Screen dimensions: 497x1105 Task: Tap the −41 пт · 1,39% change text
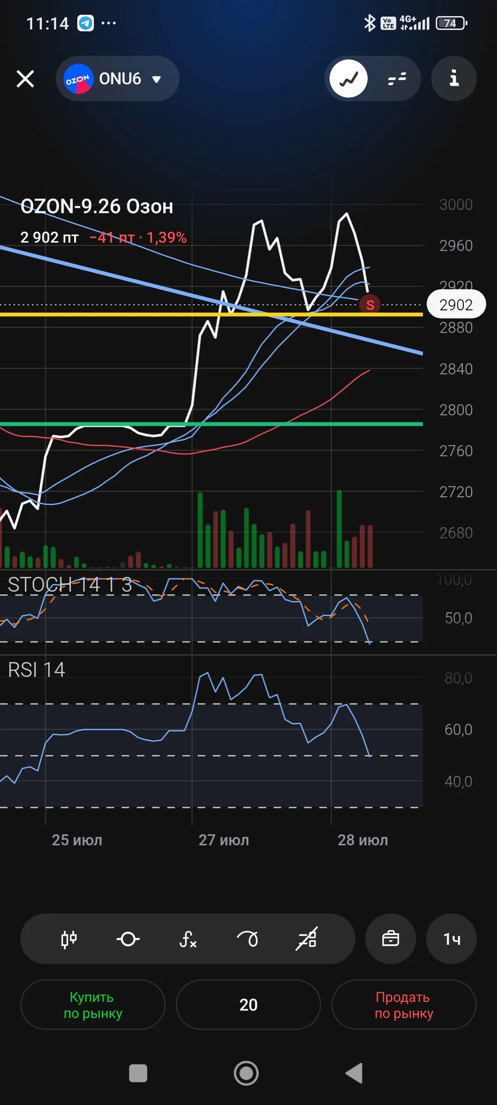138,238
